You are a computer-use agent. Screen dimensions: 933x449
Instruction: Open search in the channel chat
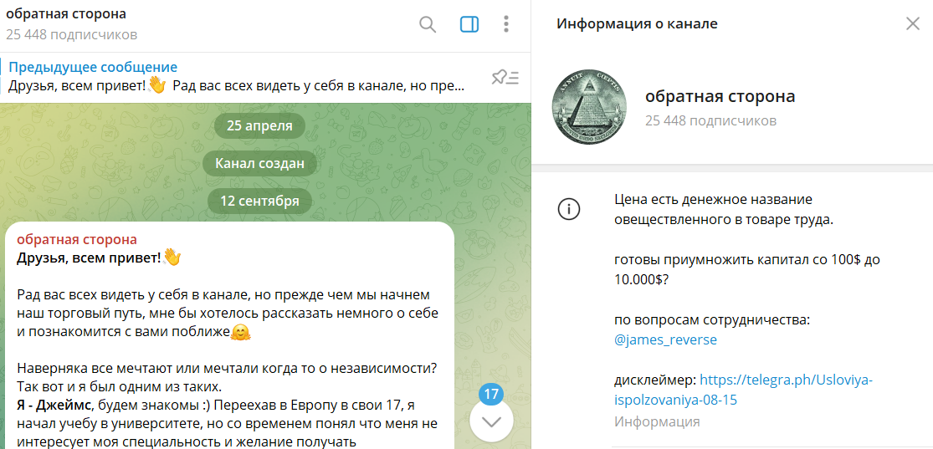[428, 24]
